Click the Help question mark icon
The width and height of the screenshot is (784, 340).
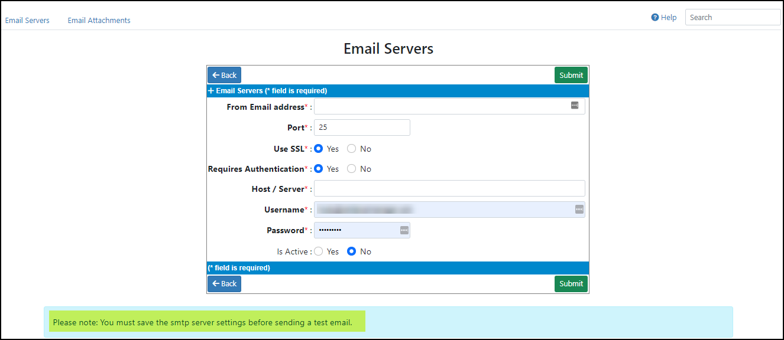(655, 18)
